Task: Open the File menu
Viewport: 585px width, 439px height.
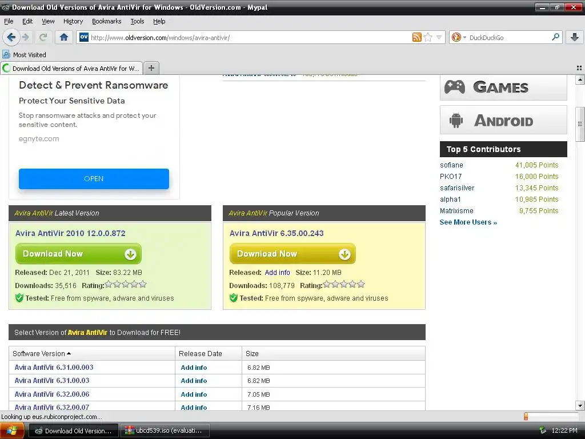Action: pos(9,21)
